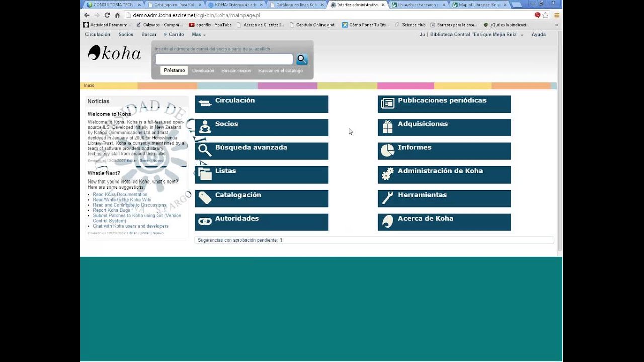Viewport: 644px width, 362px height.
Task: Bookmark this page with the star icon
Action: 545,15
